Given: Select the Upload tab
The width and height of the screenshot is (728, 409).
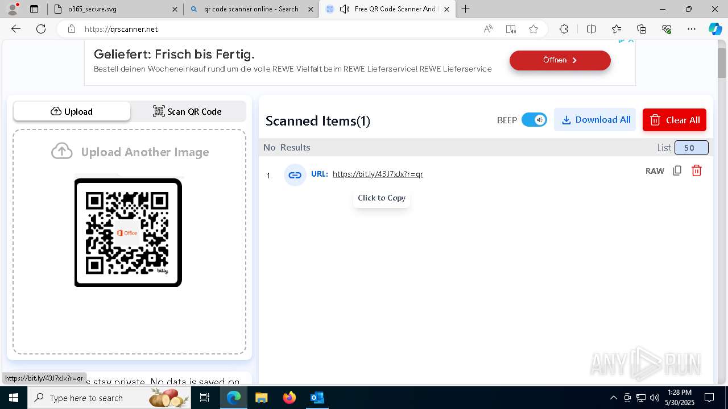Looking at the screenshot, I should (x=72, y=111).
